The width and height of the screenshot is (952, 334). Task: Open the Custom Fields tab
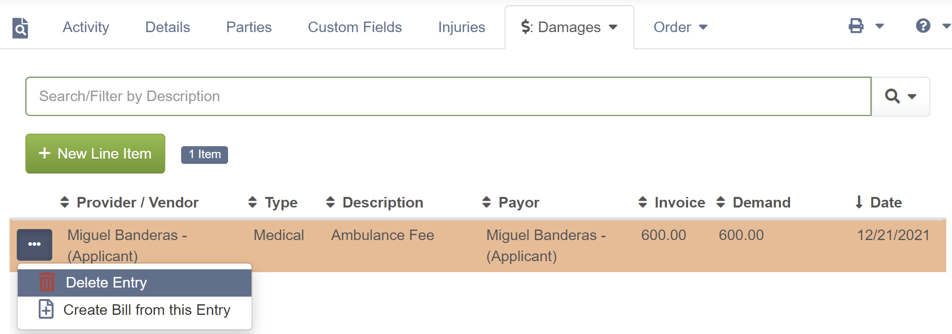tap(355, 27)
